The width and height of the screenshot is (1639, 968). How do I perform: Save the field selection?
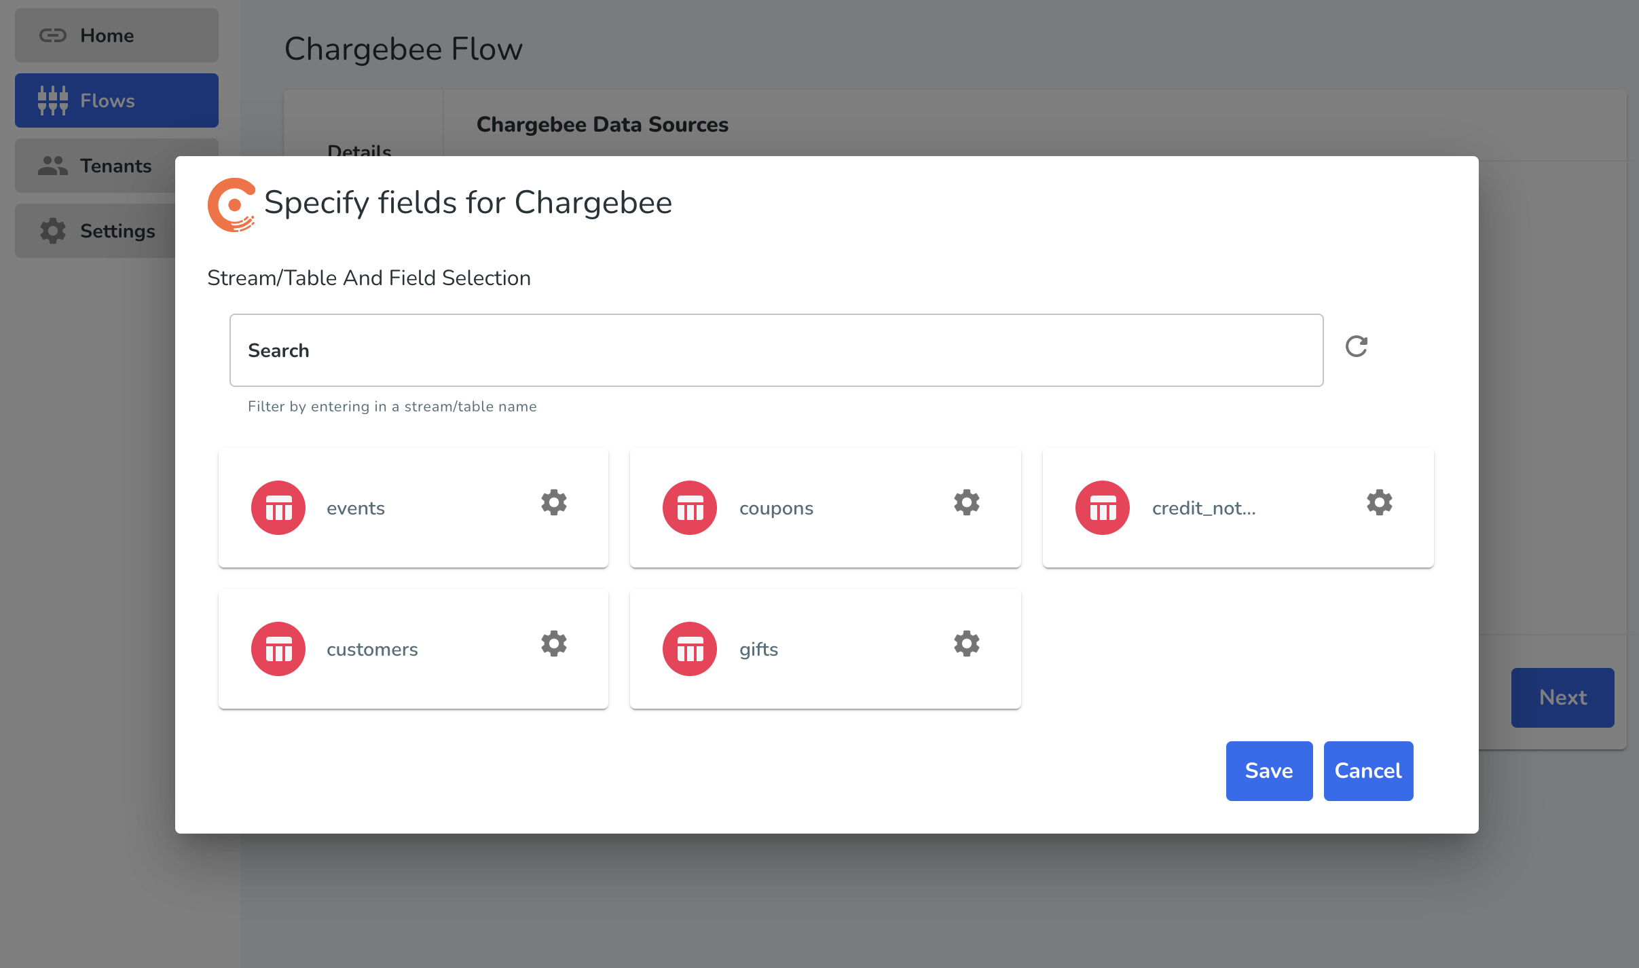point(1270,771)
